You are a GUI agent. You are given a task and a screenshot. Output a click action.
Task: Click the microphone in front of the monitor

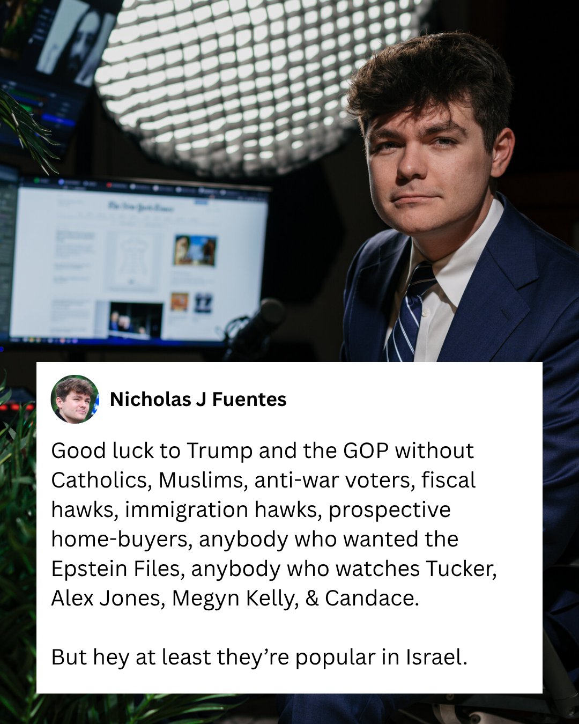tap(256, 328)
